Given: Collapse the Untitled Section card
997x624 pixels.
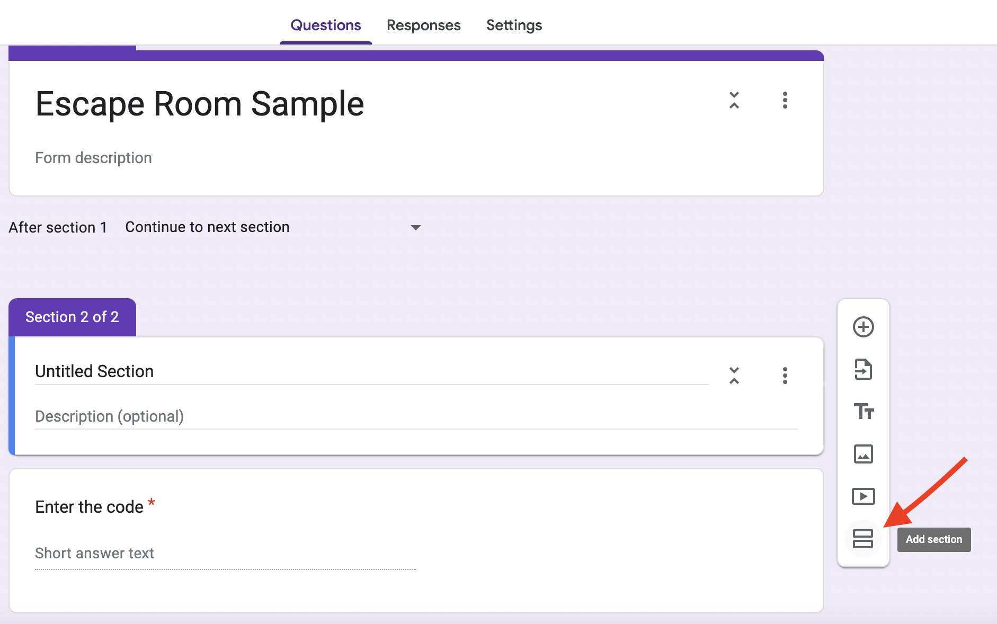Looking at the screenshot, I should (734, 376).
